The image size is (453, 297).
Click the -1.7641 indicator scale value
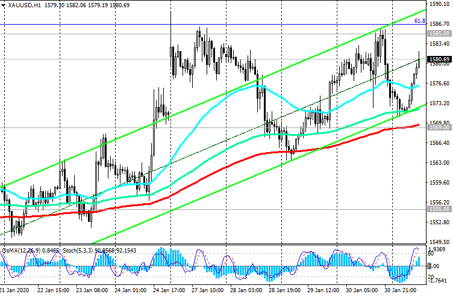point(438,280)
